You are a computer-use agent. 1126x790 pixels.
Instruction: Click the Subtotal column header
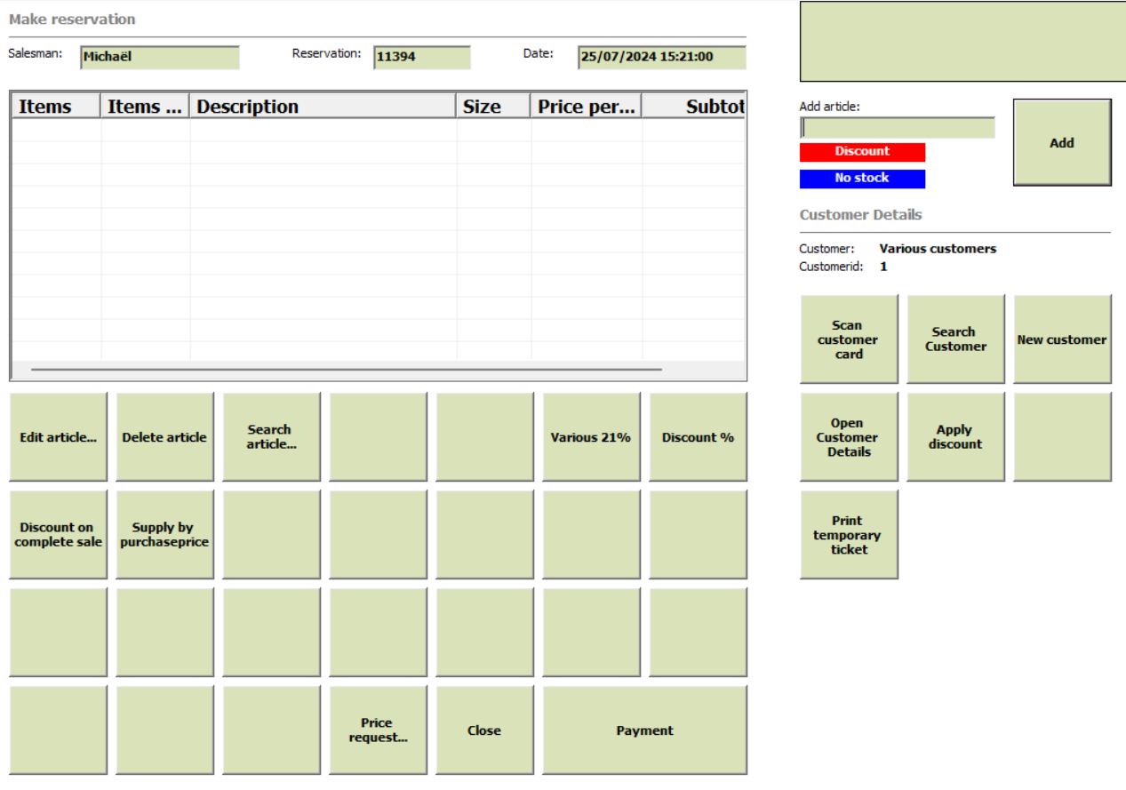point(693,107)
